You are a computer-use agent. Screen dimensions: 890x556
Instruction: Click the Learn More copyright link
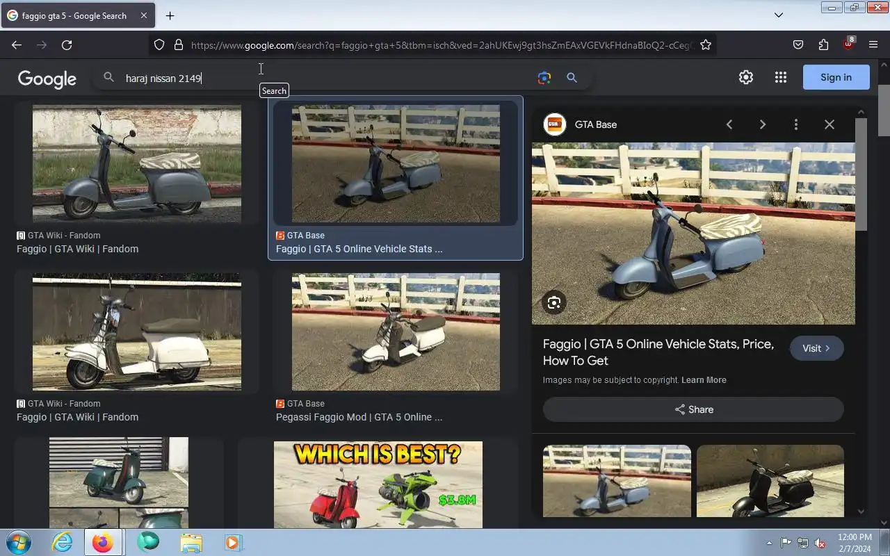point(704,380)
